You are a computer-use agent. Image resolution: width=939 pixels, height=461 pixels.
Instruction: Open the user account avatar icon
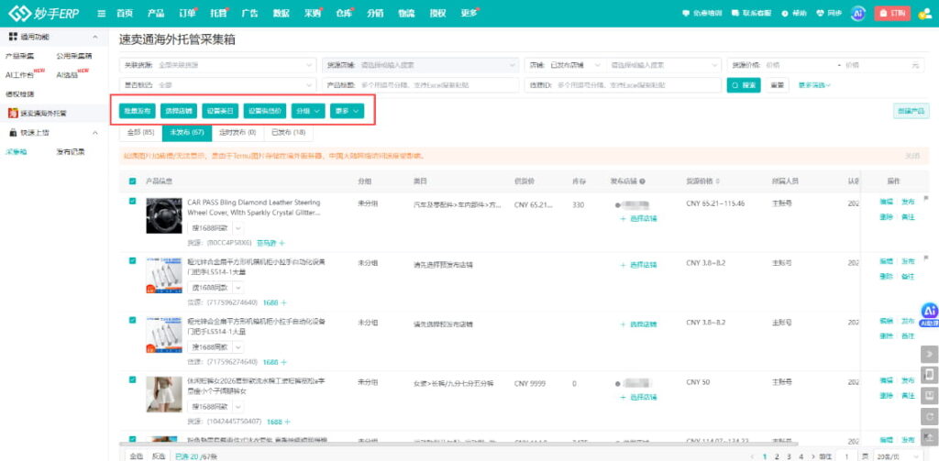click(924, 13)
